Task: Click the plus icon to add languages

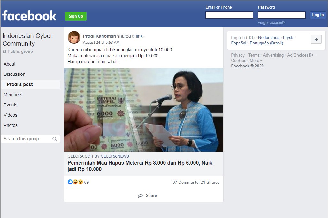Action: pyautogui.click(x=316, y=39)
